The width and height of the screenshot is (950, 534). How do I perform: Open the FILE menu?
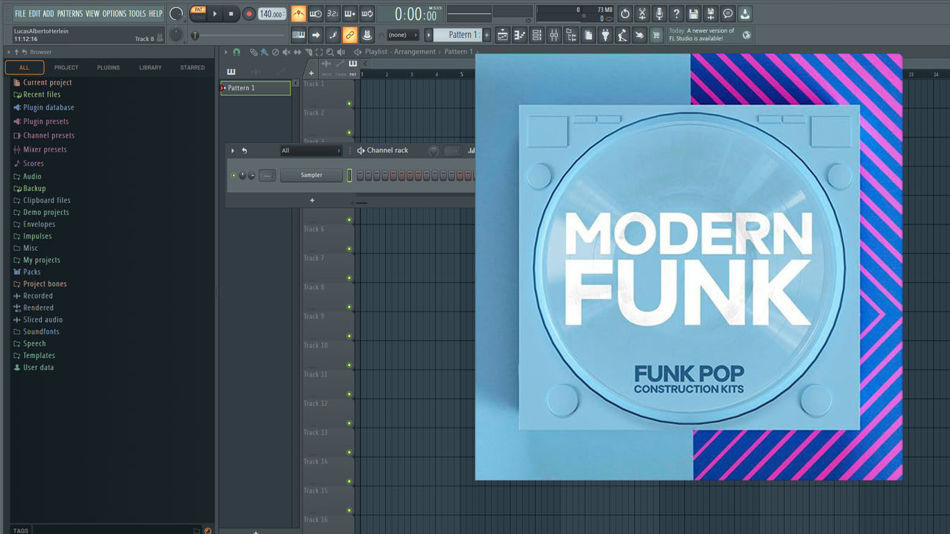coord(20,13)
